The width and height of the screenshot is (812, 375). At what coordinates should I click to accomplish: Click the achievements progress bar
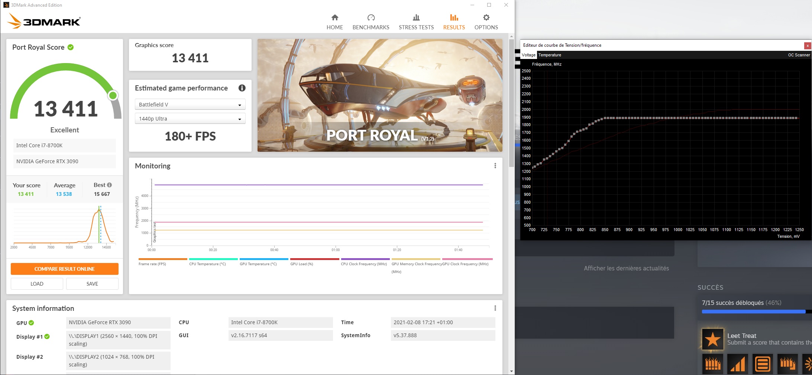point(753,312)
